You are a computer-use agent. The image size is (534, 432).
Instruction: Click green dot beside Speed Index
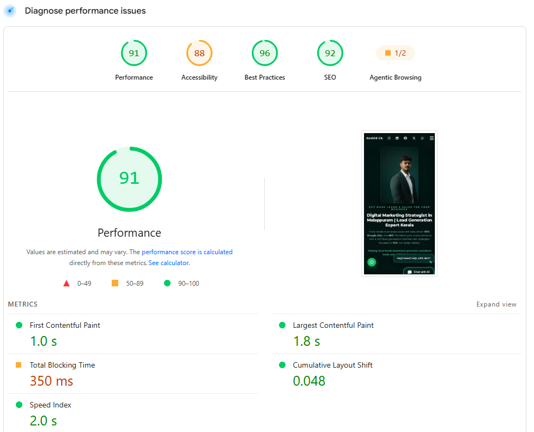pos(19,405)
